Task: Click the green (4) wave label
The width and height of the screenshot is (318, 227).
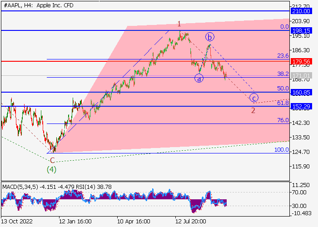Action: point(51,169)
